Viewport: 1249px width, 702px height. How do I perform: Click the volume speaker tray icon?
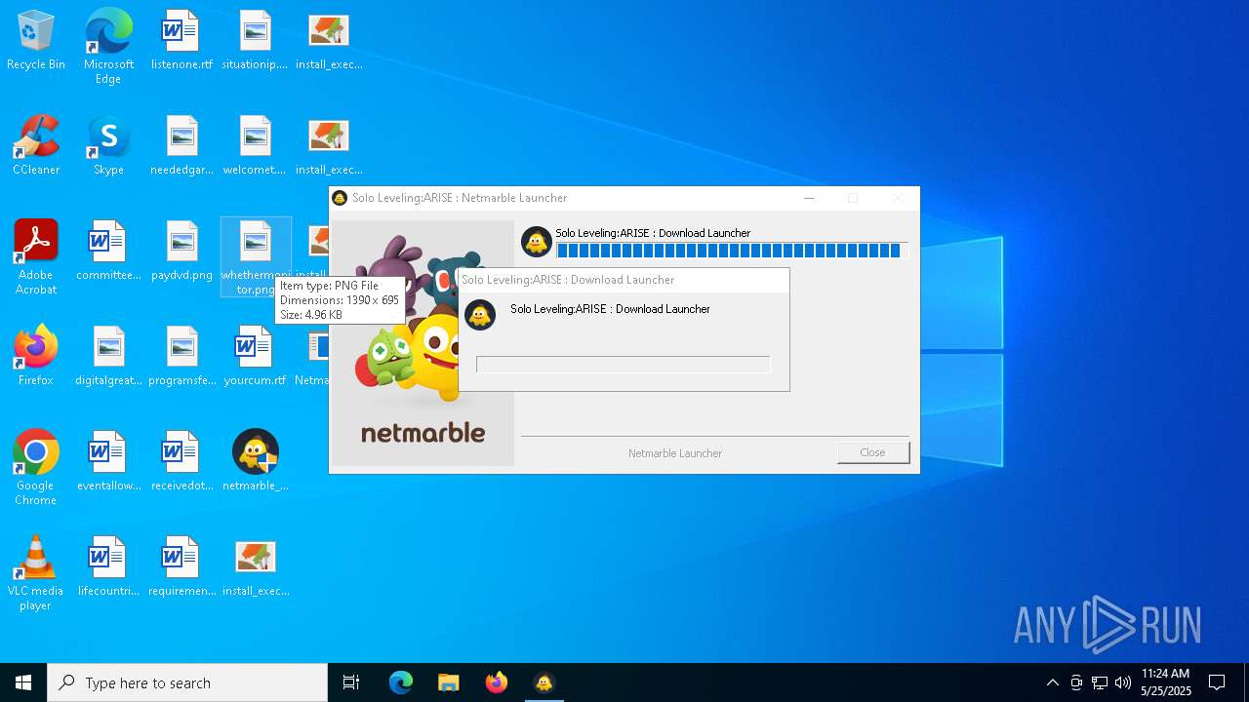click(1123, 682)
